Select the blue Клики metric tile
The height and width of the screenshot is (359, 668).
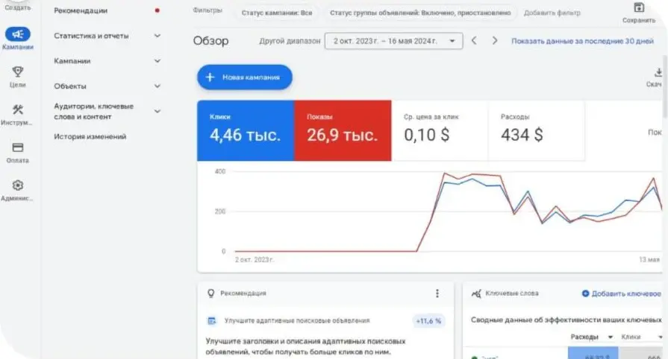coord(246,130)
